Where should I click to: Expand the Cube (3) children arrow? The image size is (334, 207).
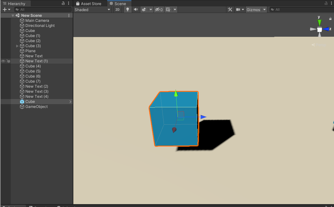[17, 46]
